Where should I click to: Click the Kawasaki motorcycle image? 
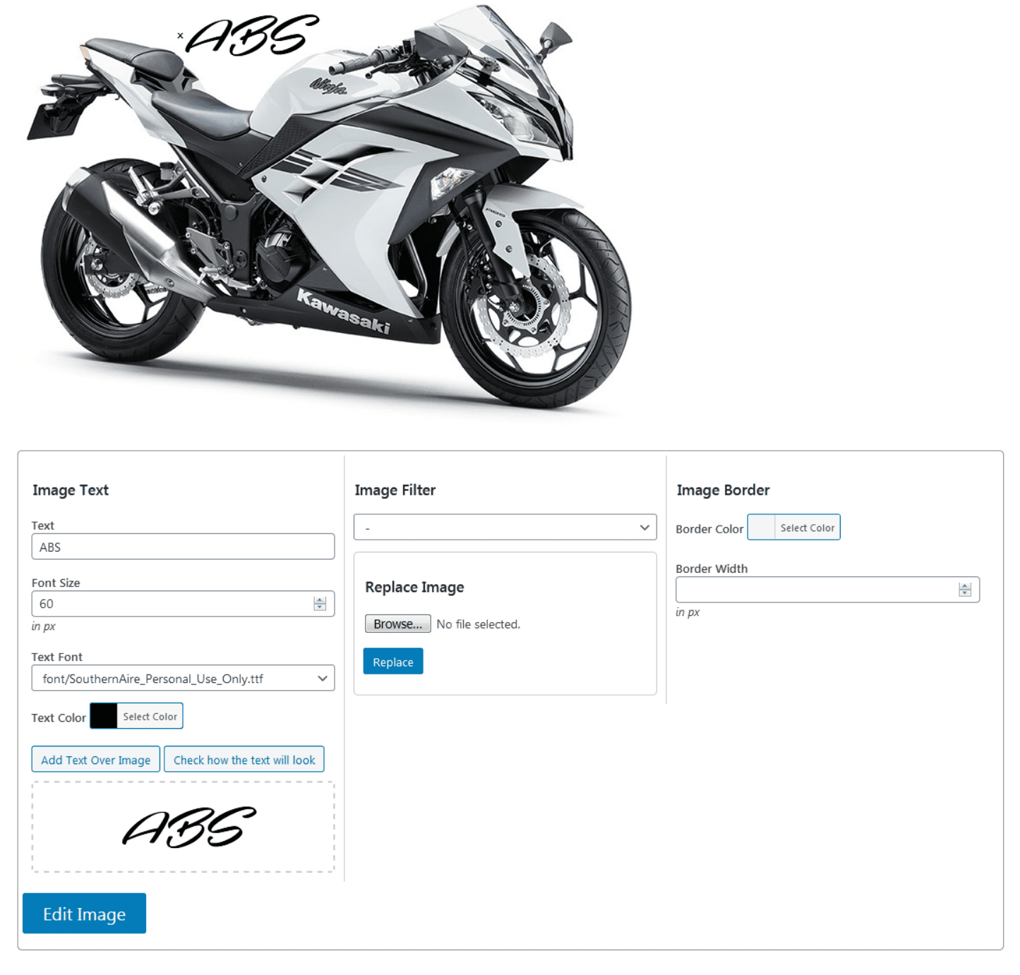[328, 212]
